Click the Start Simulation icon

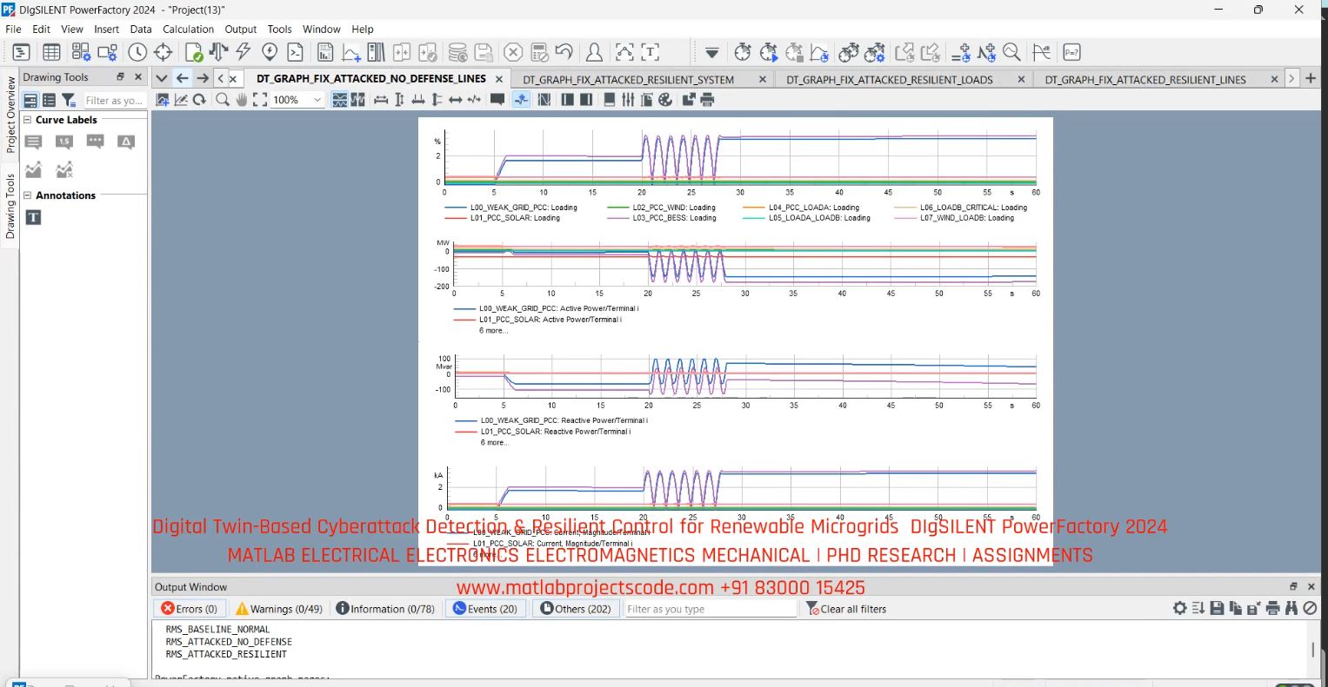[x=769, y=53]
